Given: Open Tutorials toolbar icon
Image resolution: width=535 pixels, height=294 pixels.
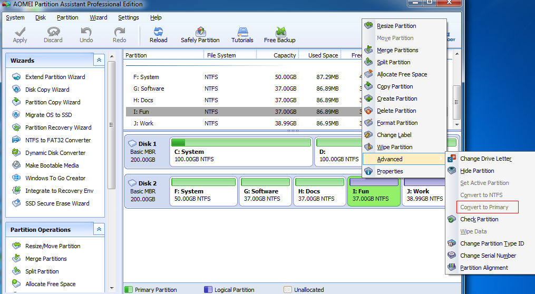Looking at the screenshot, I should pos(242,32).
